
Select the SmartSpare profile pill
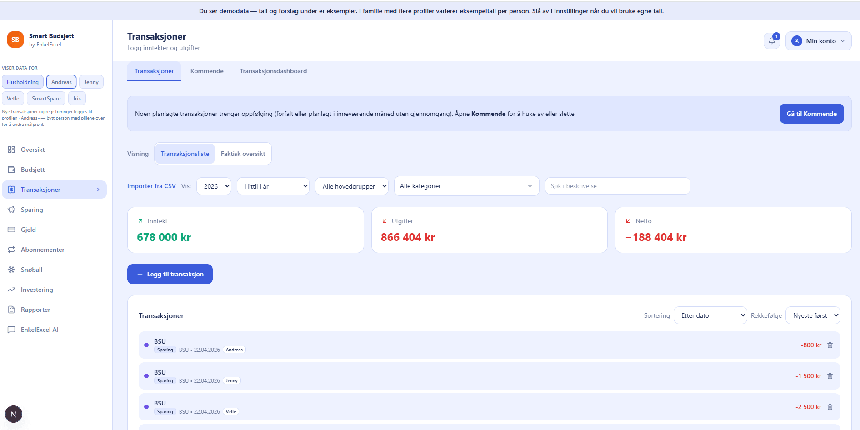[46, 99]
